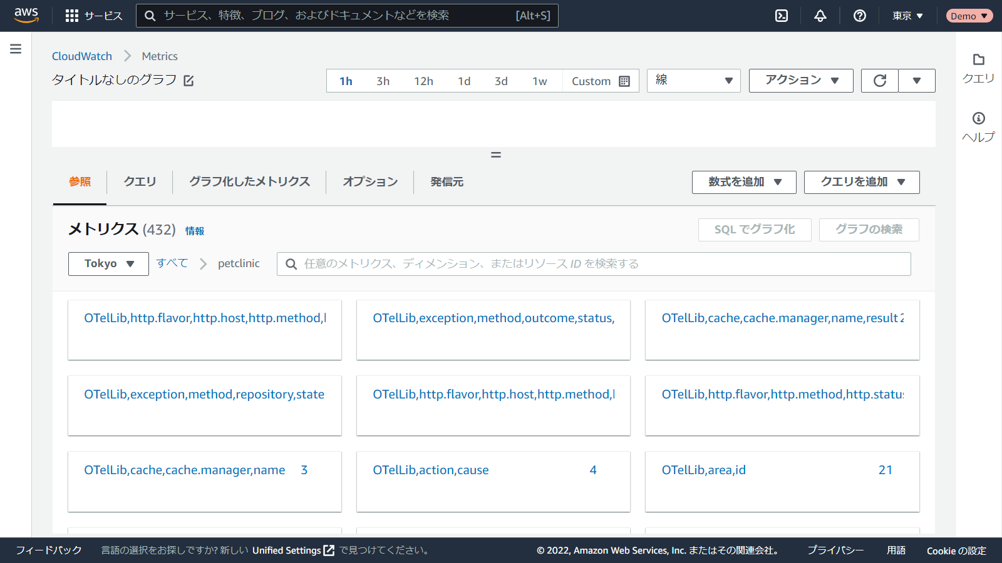Viewport: 1002px width, 563px height.
Task: Open the notifications bell
Action: pos(820,16)
